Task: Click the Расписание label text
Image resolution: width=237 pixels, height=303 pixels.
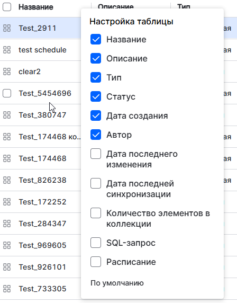Action: coord(131,262)
